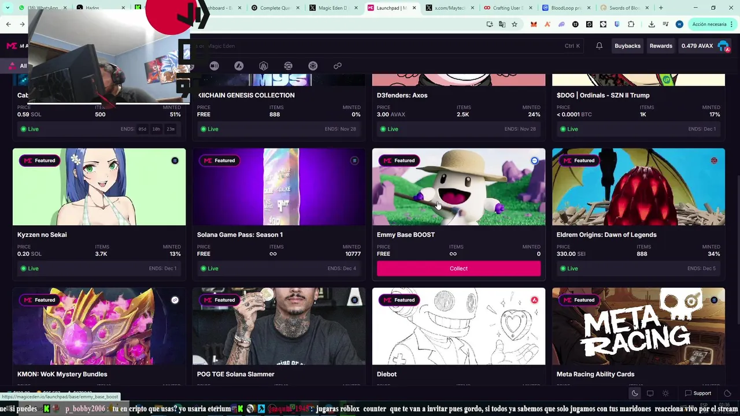Close the Launchpad browser tab

(x=414, y=8)
